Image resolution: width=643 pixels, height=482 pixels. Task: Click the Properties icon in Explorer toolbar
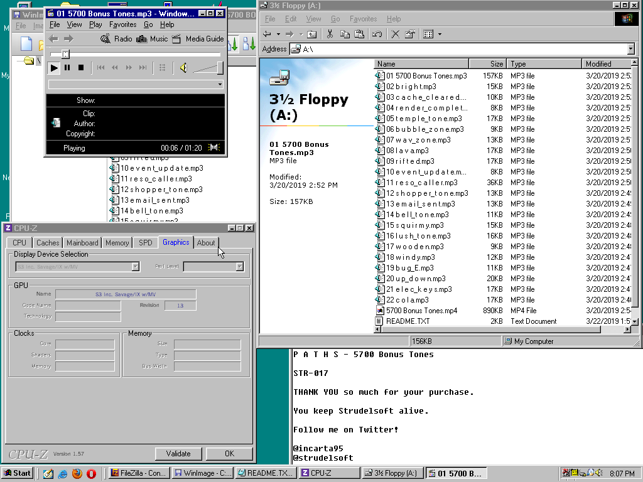click(x=409, y=34)
